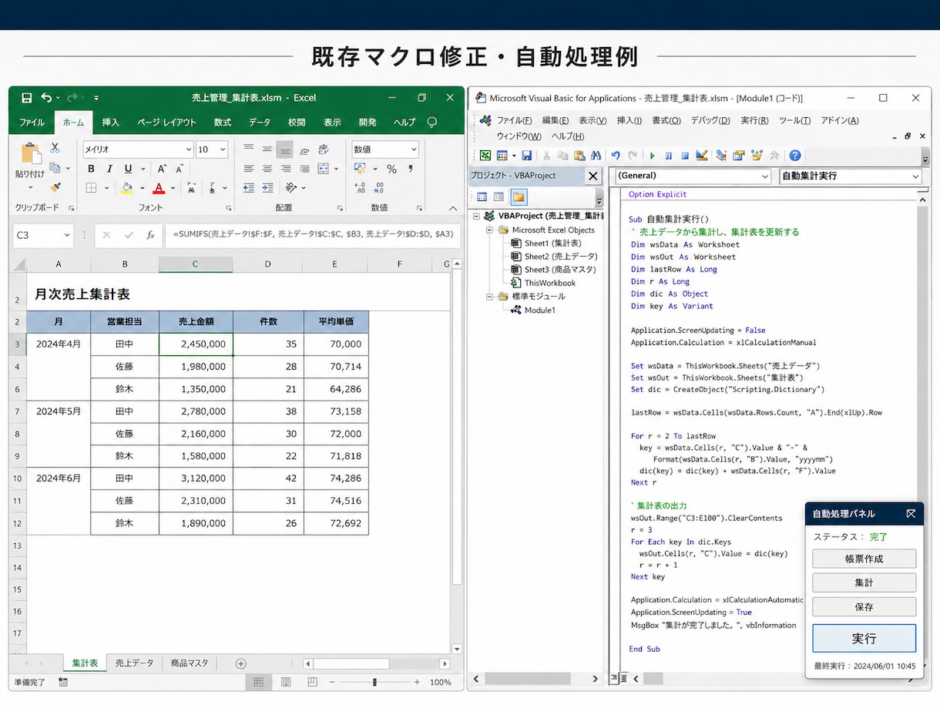Click the yellow fill color swatch icon
Image resolution: width=940 pixels, height=705 pixels.
pos(127,188)
